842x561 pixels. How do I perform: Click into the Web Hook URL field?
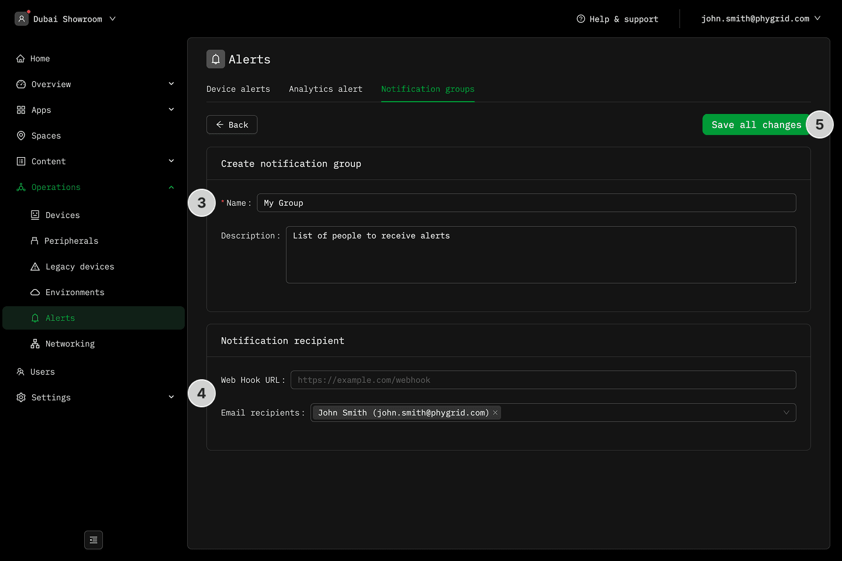point(543,380)
